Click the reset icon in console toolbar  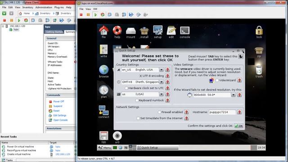point(103,15)
